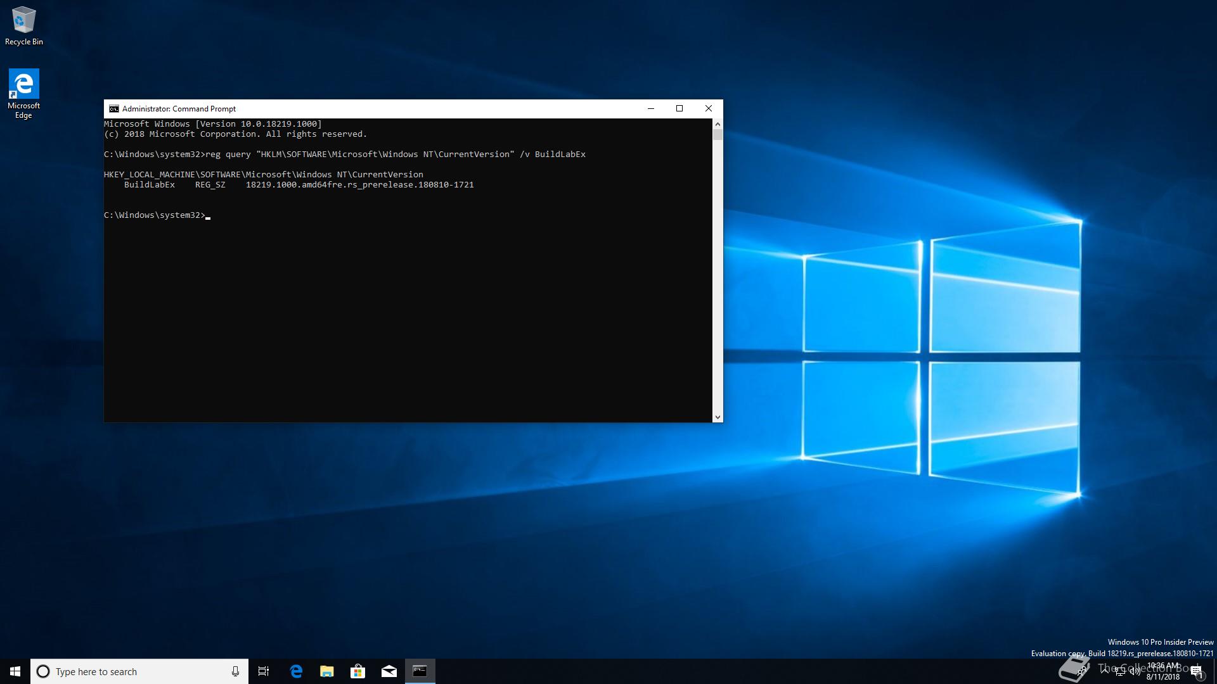The image size is (1217, 684).
Task: Open the Microsoft Edge desktop shortcut
Action: pos(23,94)
